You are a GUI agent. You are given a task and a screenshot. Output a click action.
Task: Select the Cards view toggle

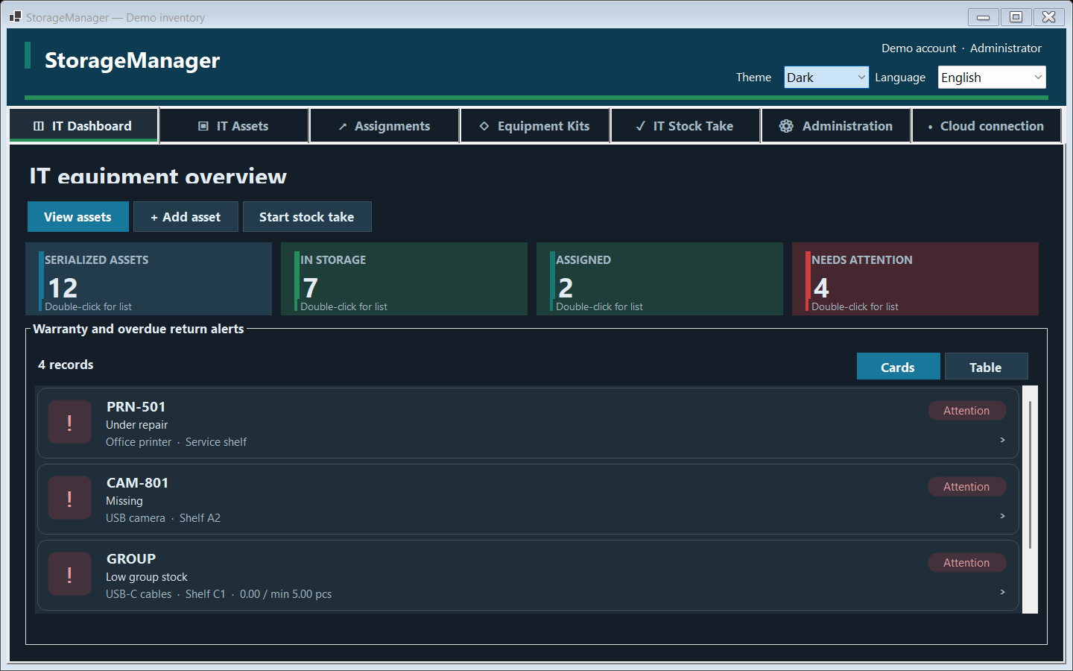click(898, 367)
